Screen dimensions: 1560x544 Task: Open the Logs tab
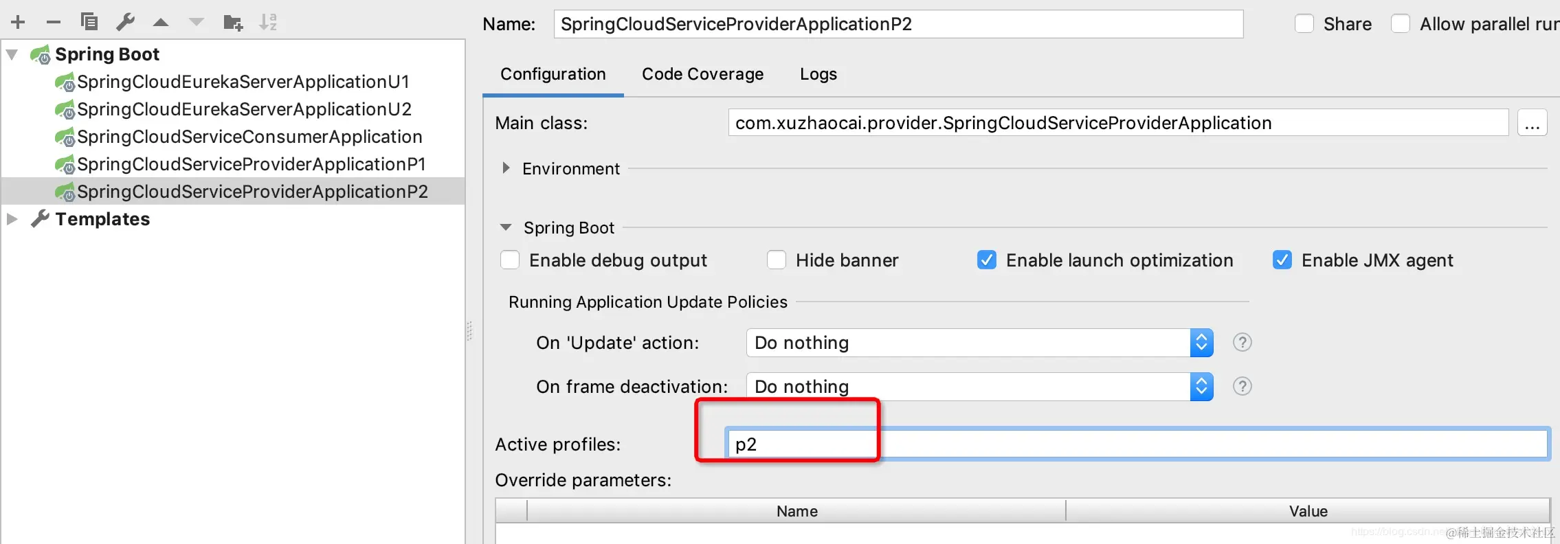(x=818, y=74)
